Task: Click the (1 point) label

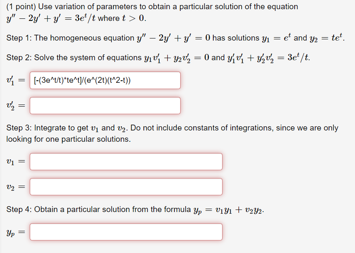Action: (x=20, y=7)
